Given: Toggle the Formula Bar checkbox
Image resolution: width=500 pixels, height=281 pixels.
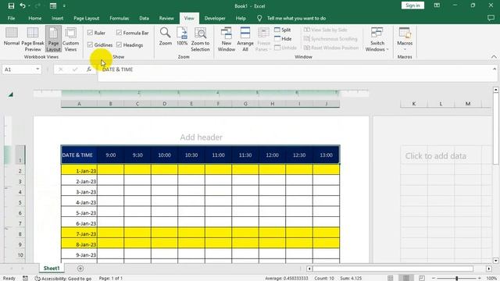Looking at the screenshot, I should pos(119,33).
